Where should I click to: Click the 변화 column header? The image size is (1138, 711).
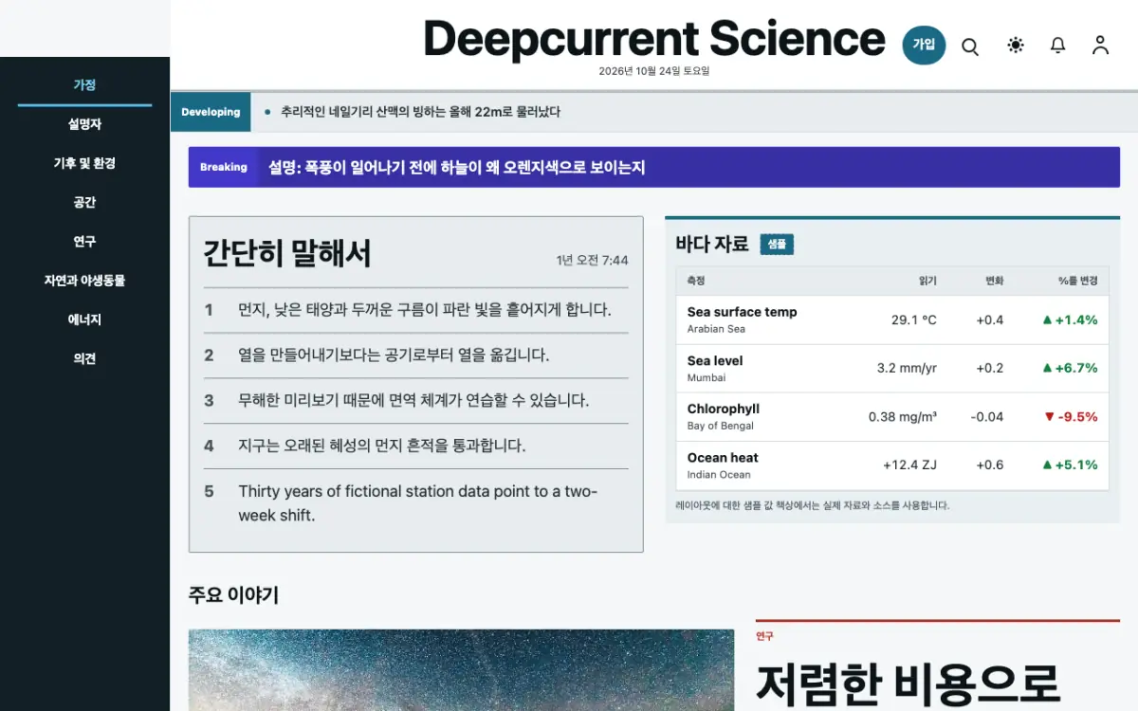coord(994,282)
